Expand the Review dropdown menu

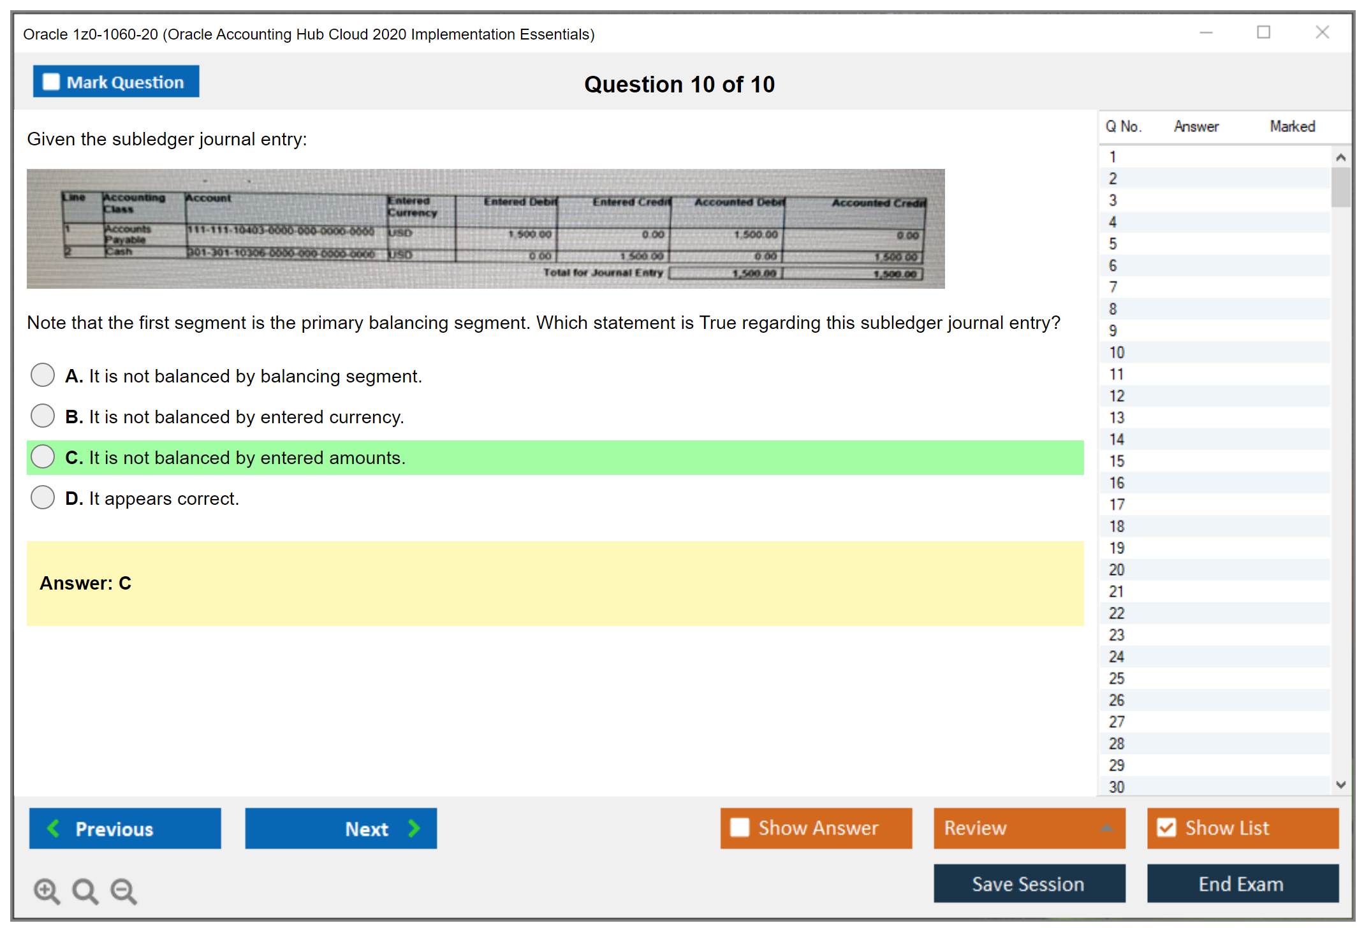pos(1106,828)
